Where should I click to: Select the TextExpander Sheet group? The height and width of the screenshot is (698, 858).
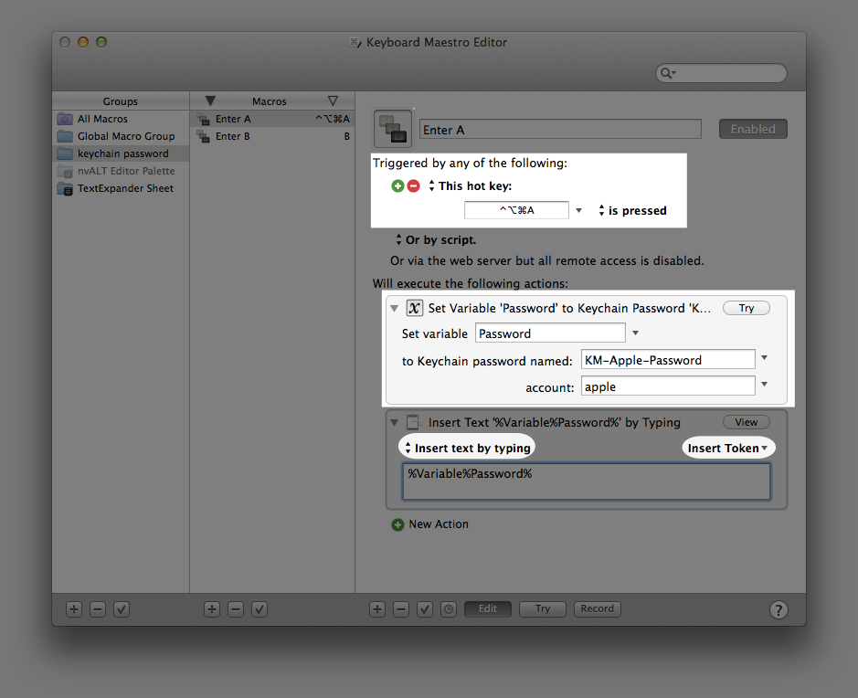click(121, 188)
